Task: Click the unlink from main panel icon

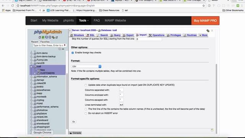Action: (x=63, y=49)
